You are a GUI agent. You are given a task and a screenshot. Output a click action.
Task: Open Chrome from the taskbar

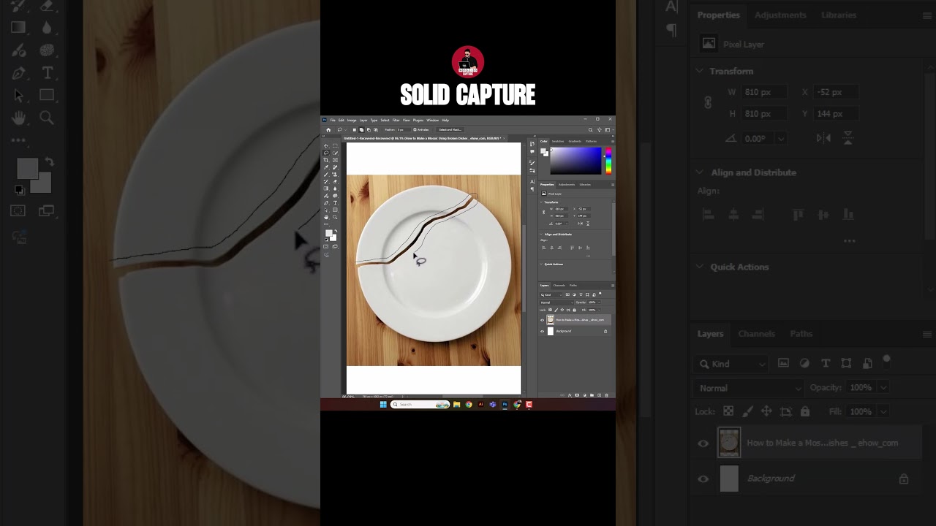click(x=469, y=404)
